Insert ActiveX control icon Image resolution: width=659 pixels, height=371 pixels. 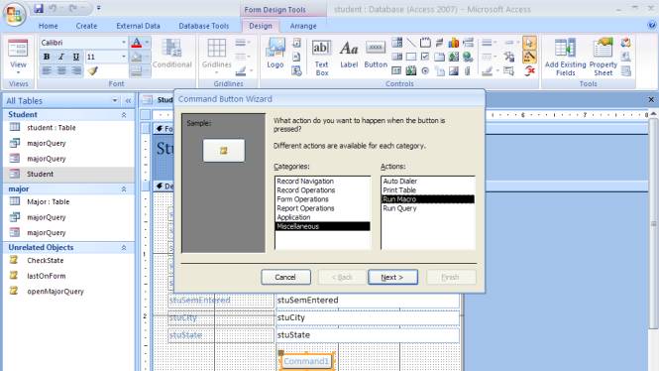coord(529,70)
